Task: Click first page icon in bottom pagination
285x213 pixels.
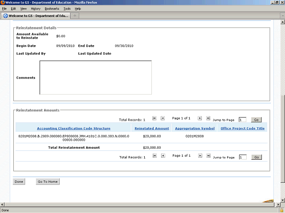Action: [154, 156]
